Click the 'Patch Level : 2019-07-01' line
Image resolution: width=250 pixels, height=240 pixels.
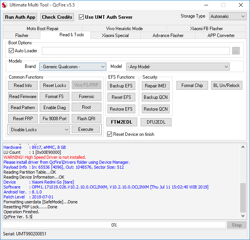coord(29,197)
